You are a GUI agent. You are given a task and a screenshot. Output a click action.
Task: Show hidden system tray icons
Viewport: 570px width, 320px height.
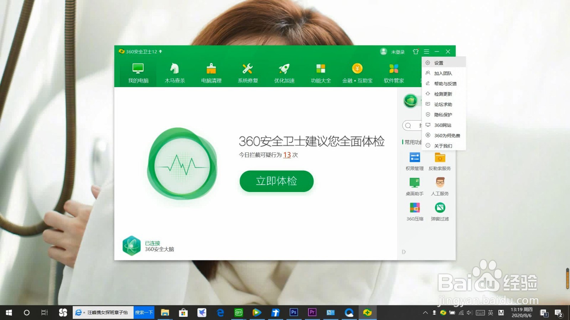point(425,313)
